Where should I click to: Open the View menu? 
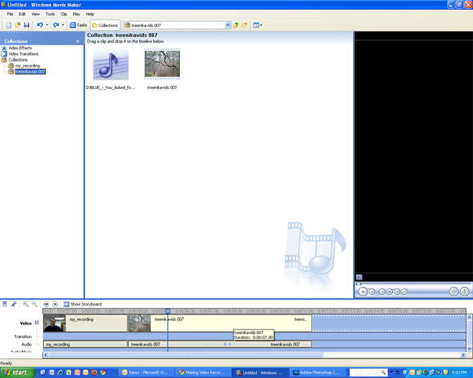[36, 14]
